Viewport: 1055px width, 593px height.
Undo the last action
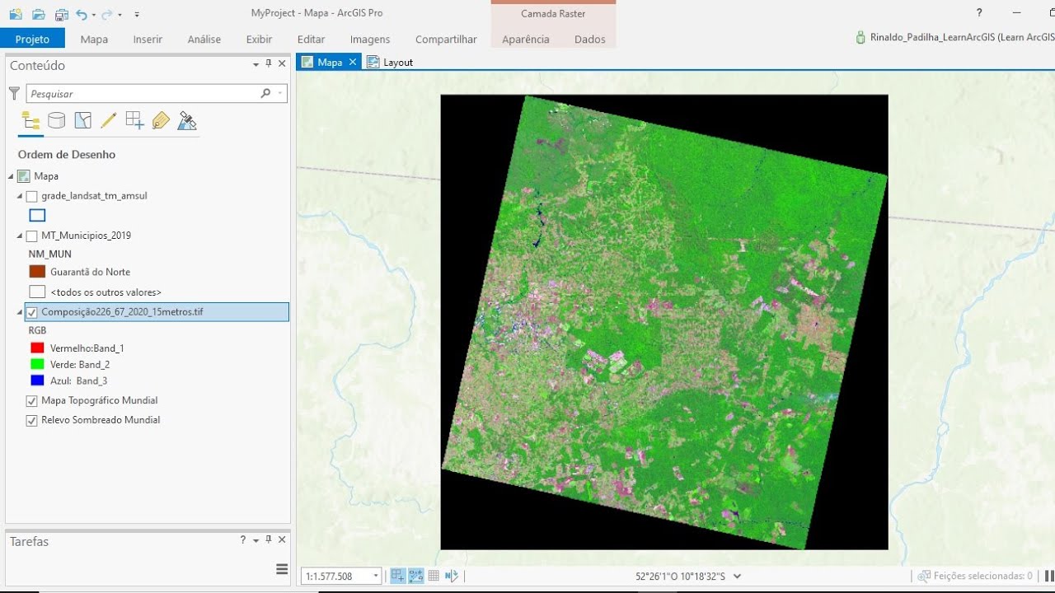tap(82, 14)
